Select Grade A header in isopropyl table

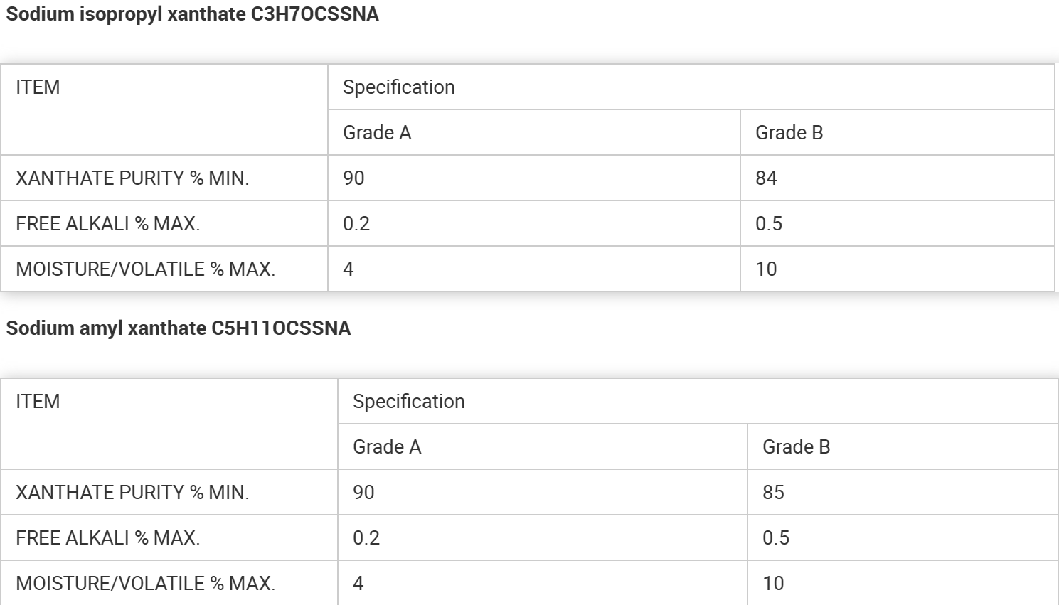377,133
